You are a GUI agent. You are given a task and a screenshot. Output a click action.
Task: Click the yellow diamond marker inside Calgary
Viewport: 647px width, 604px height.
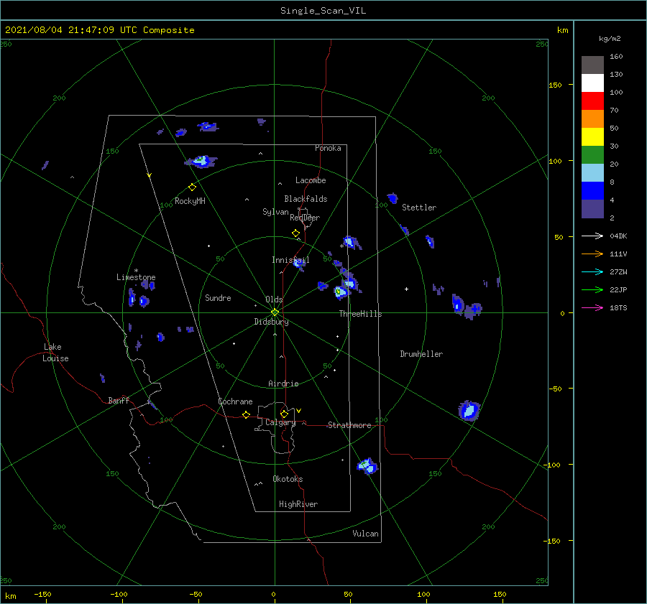tap(284, 414)
